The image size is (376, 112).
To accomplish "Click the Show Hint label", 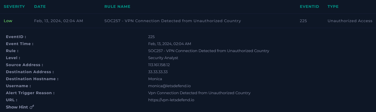I will [17, 107].
